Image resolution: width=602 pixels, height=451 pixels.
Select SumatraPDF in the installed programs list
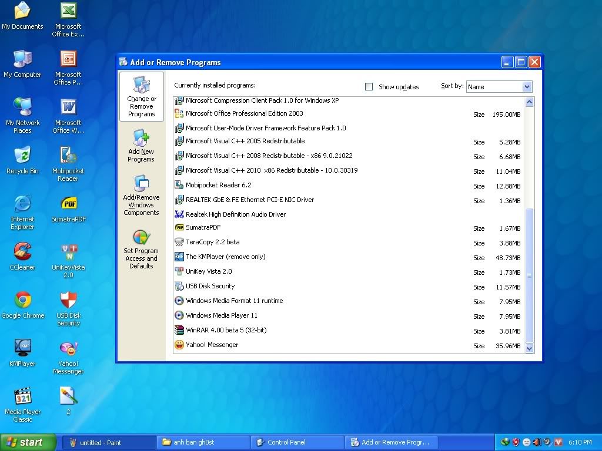click(x=349, y=227)
